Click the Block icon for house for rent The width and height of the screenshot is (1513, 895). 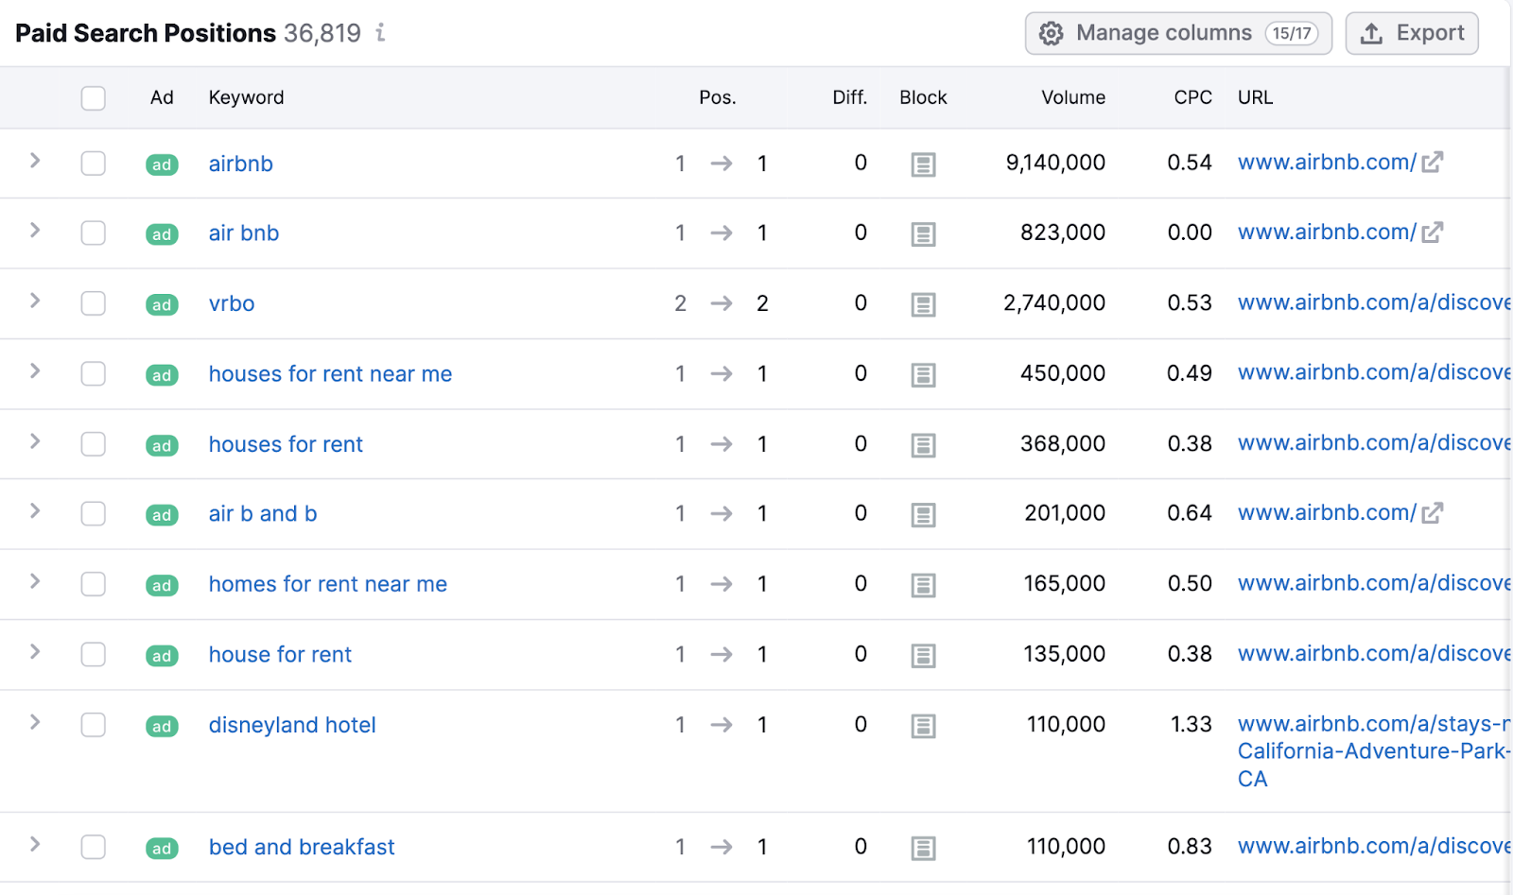click(x=924, y=656)
